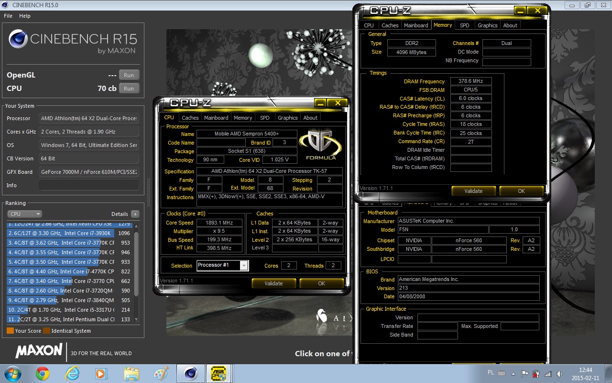Click the DRAM Frequency 378.6 MHz value
The width and height of the screenshot is (612, 383).
click(471, 81)
